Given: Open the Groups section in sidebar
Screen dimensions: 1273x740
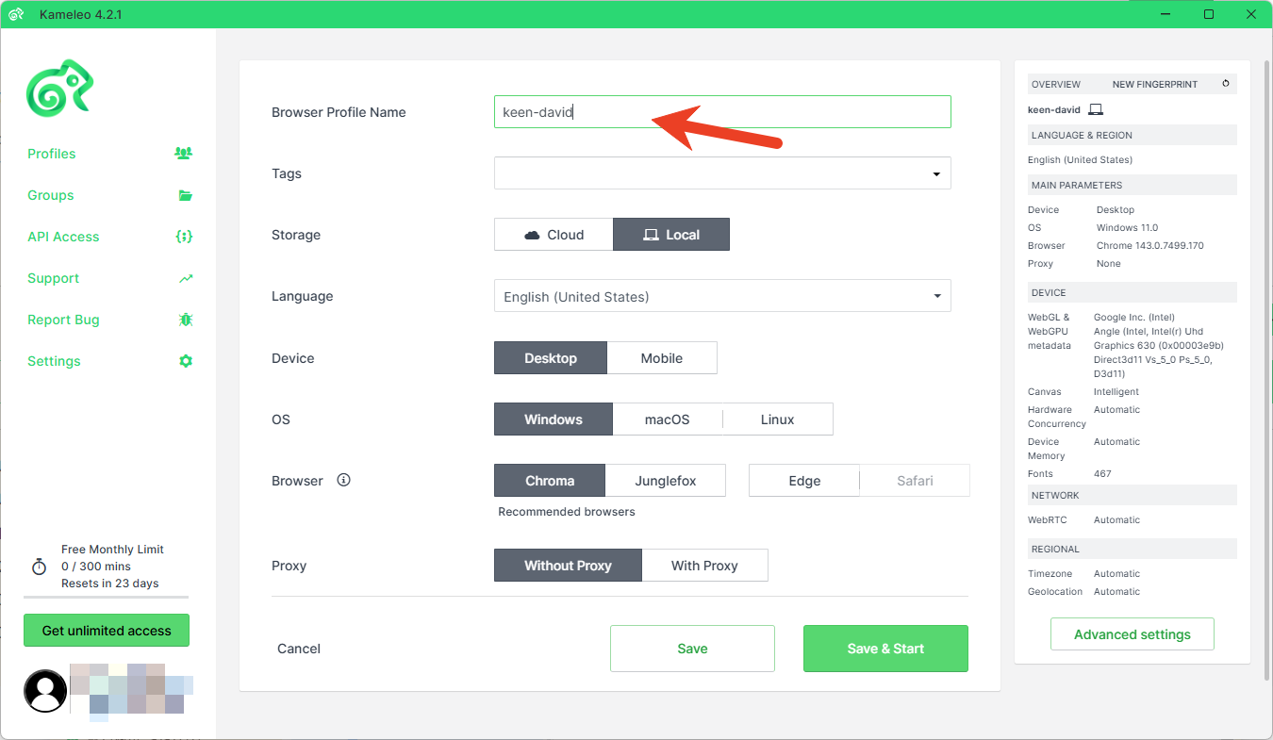Looking at the screenshot, I should 51,195.
